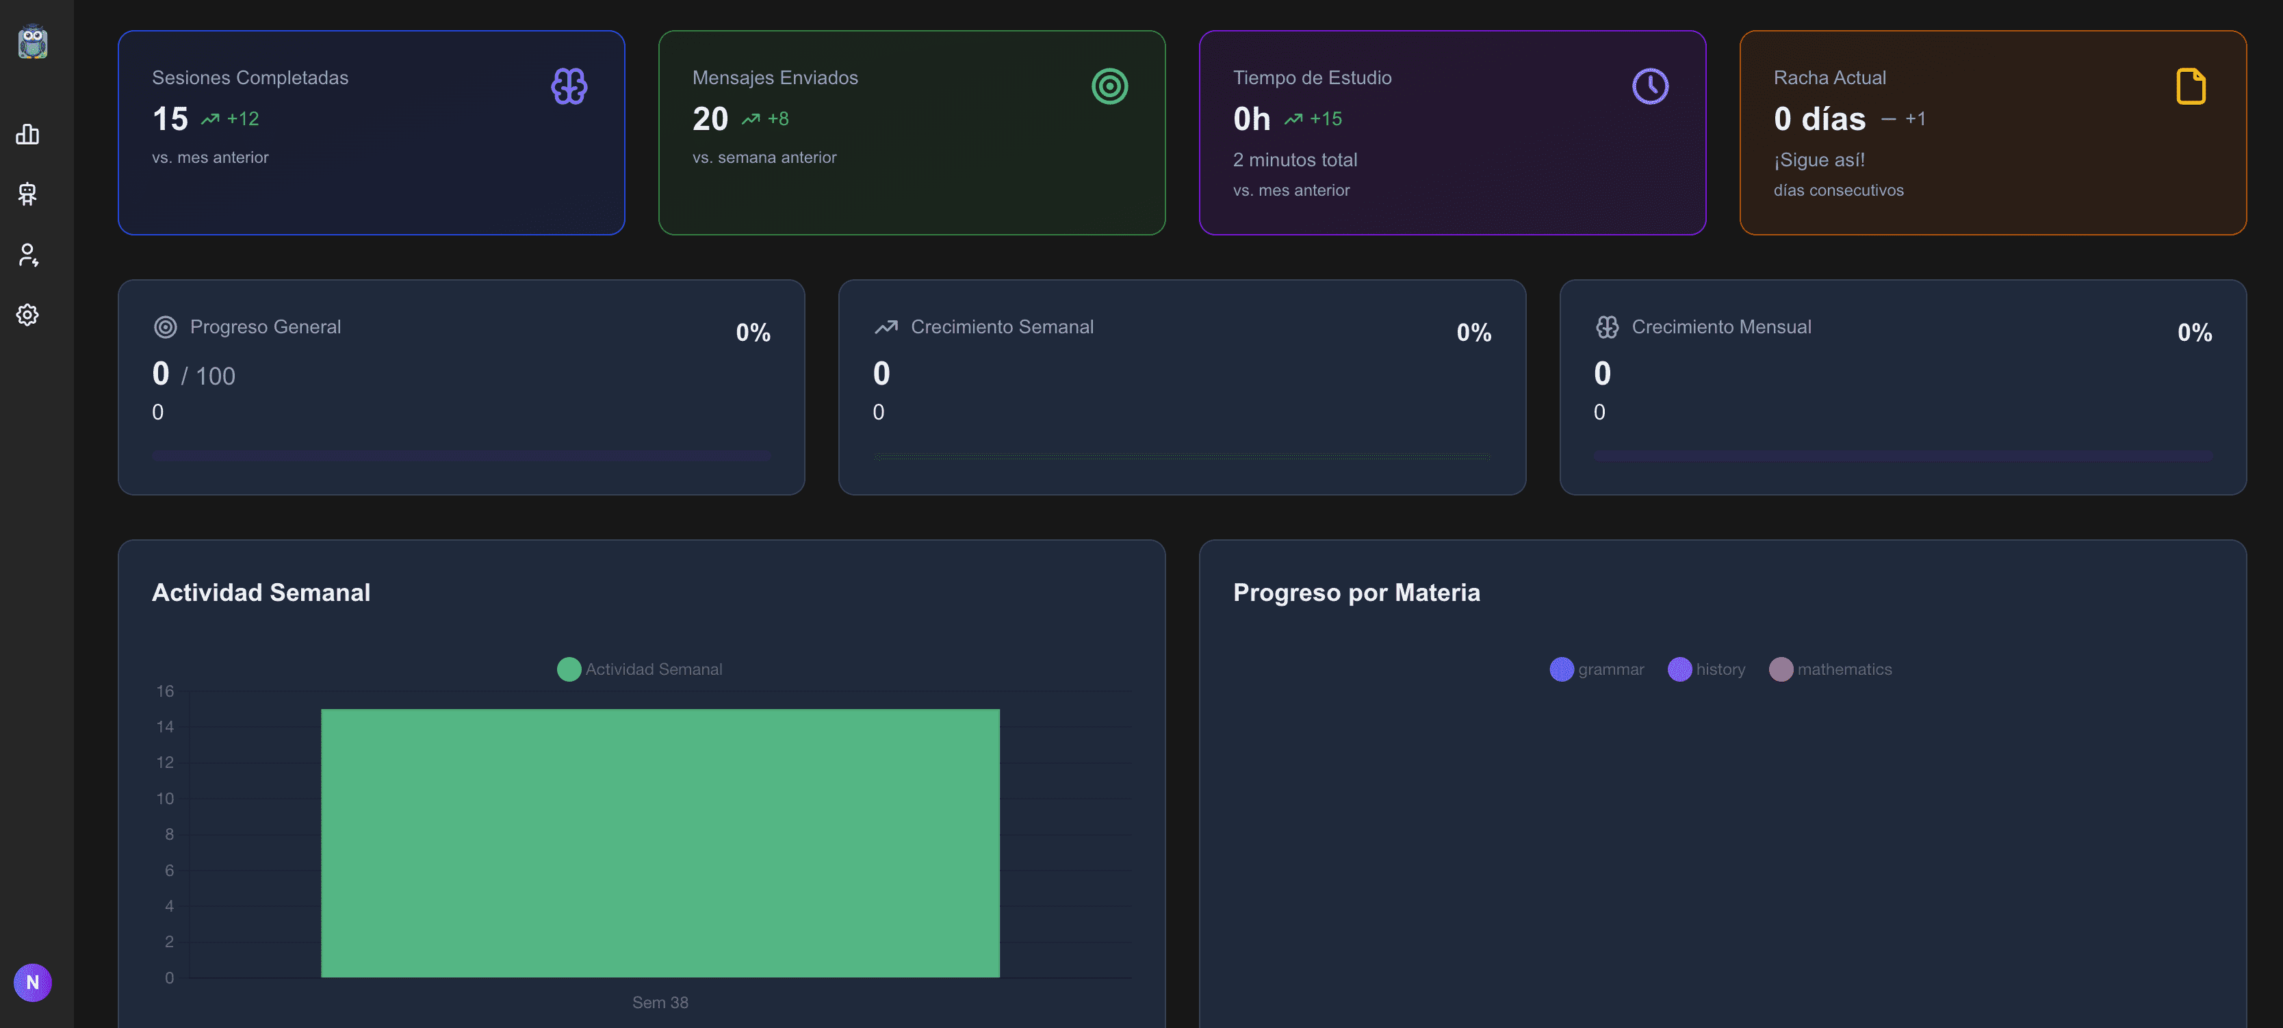Select the robot assistant icon in sidebar
The width and height of the screenshot is (2283, 1028).
click(27, 195)
